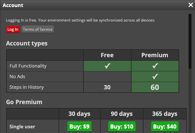Click the Account types heading
Screen dimensions: 195x133
pos(27,43)
